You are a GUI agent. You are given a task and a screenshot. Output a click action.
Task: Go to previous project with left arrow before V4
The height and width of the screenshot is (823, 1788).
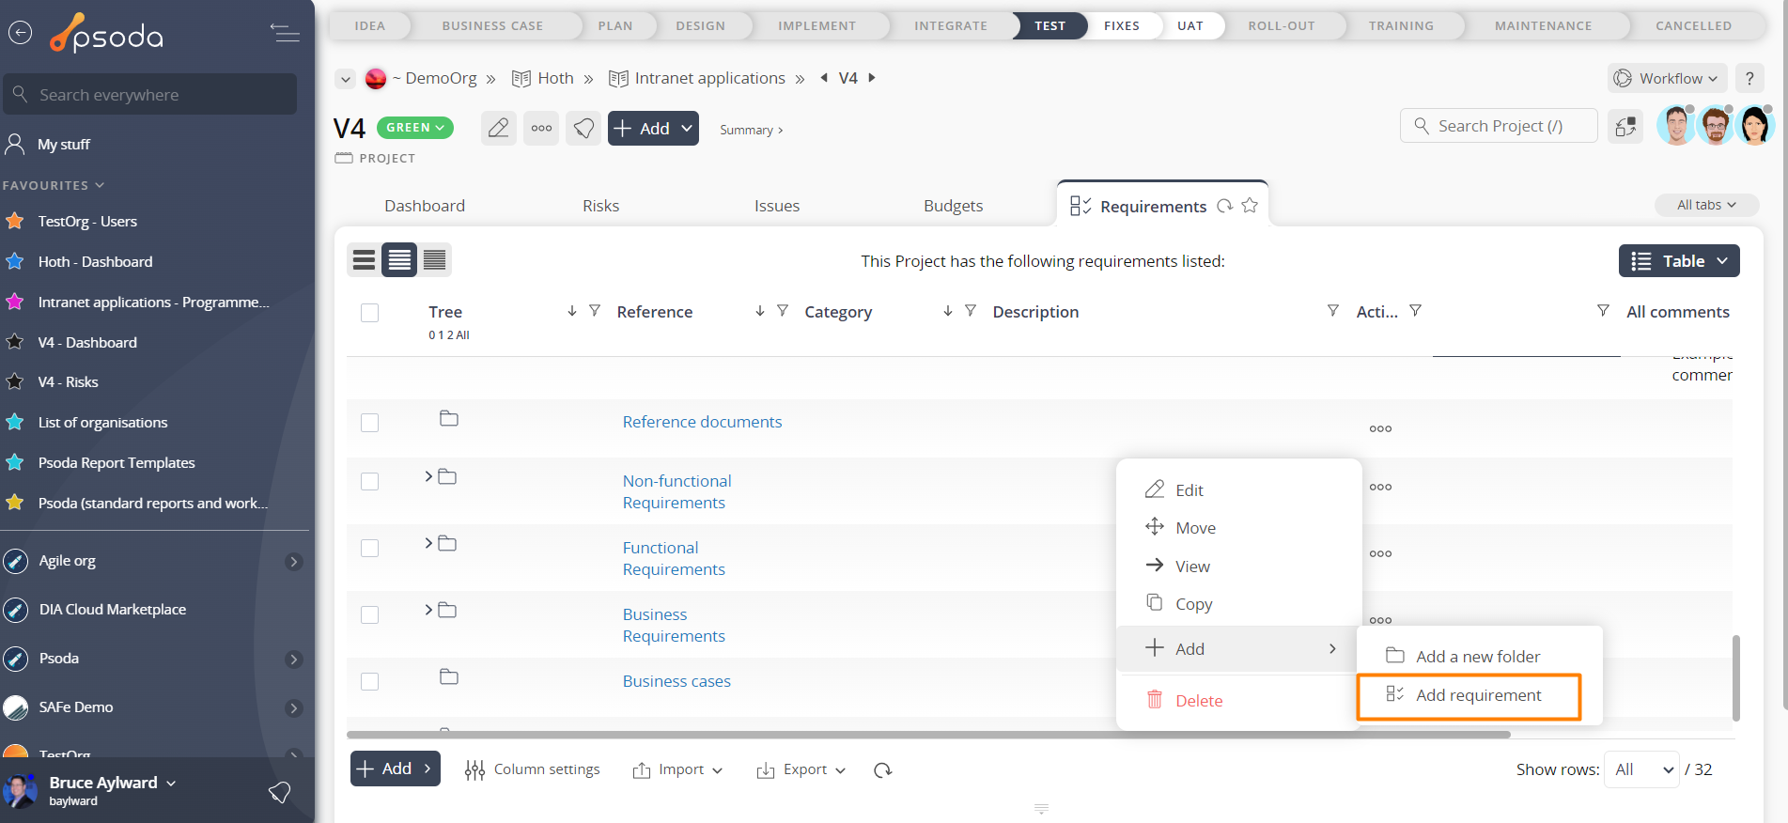[824, 78]
